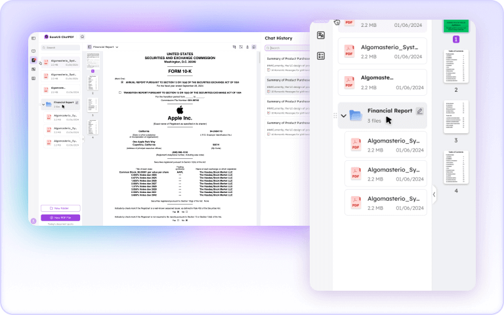Click the drag handle dots left of magnified Financial Report
The image size is (504, 315).
(x=335, y=115)
